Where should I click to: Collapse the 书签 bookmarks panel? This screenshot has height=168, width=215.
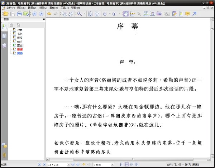(x=44, y=19)
